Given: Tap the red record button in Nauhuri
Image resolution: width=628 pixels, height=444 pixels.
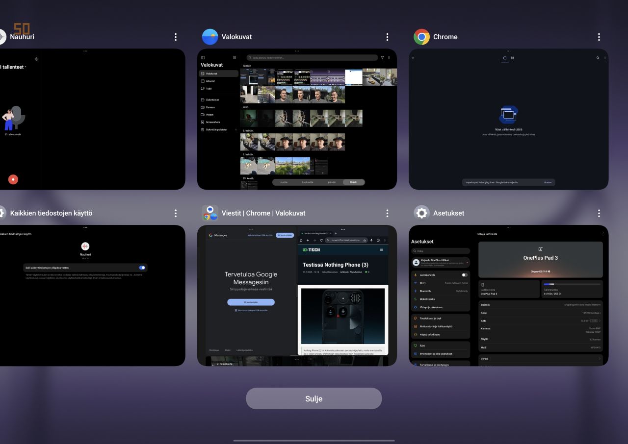Looking at the screenshot, I should coord(13,179).
